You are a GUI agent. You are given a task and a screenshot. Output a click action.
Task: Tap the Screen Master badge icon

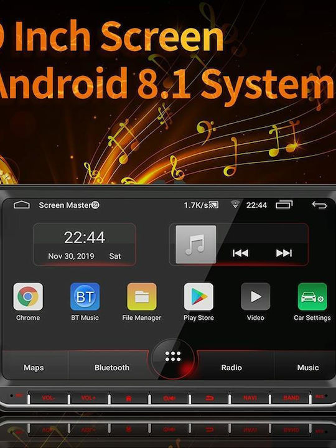click(95, 205)
